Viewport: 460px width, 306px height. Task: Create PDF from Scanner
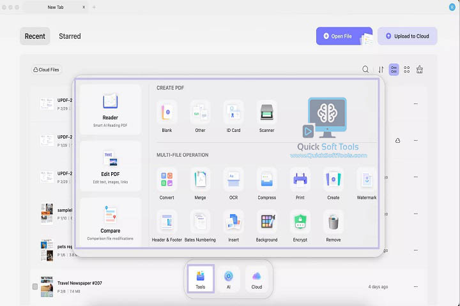click(266, 116)
